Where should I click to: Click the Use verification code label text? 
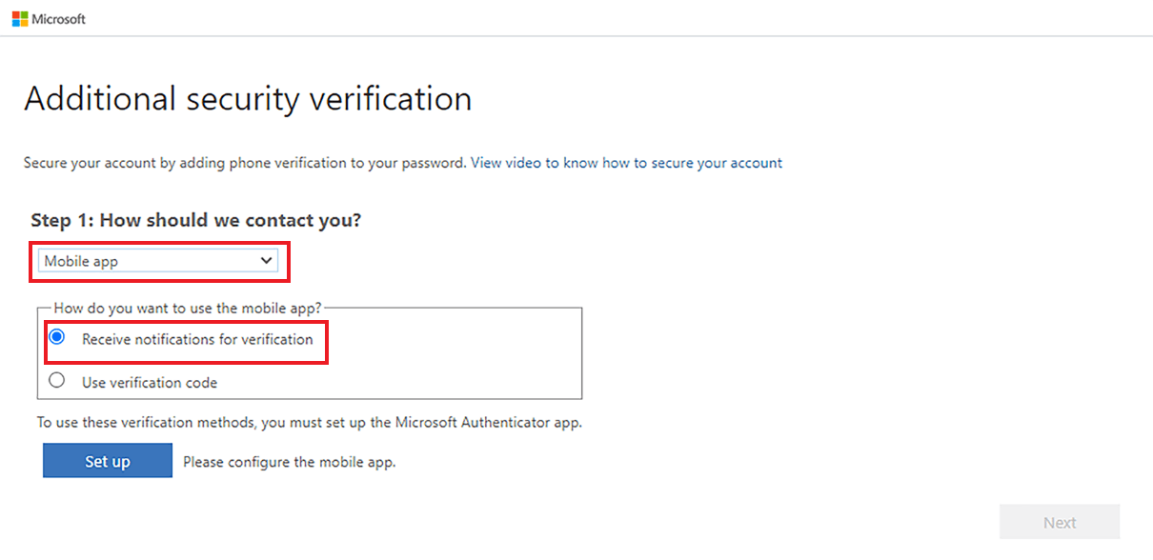(x=150, y=383)
